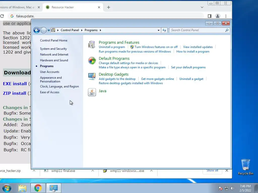This screenshot has height=193, width=258.
Task: Click the Desktop Gadgets icon
Action: (92, 76)
